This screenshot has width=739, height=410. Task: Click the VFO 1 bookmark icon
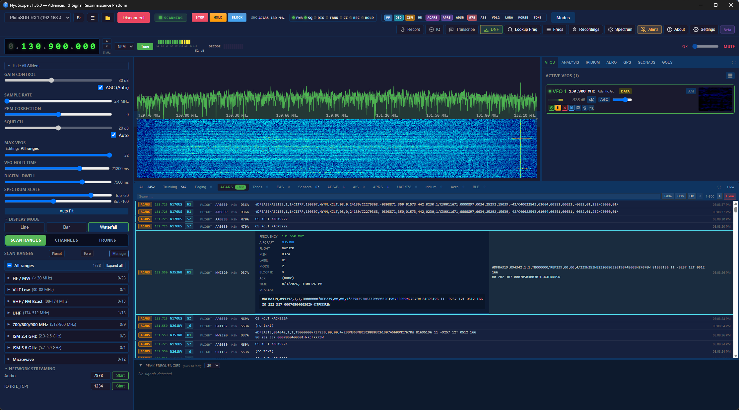(x=571, y=108)
